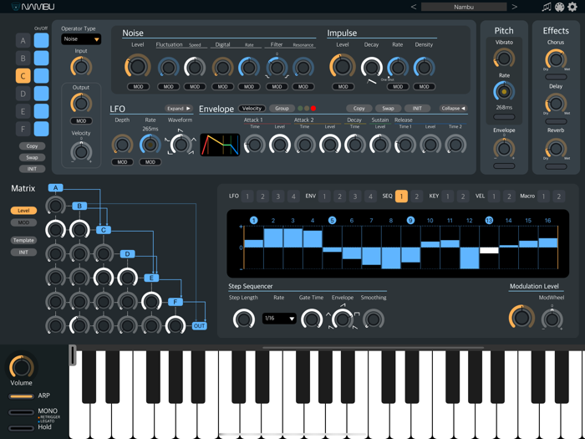The width and height of the screenshot is (585, 439).
Task: Toggle operator B on/off switch
Action: click(41, 59)
